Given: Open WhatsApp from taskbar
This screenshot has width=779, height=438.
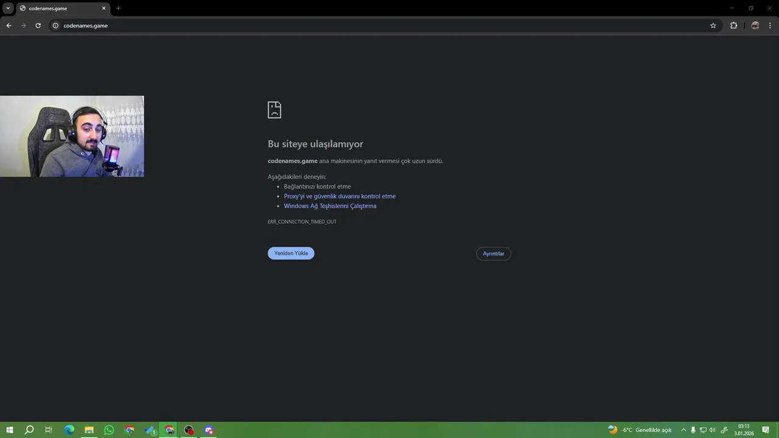Looking at the screenshot, I should pos(109,430).
